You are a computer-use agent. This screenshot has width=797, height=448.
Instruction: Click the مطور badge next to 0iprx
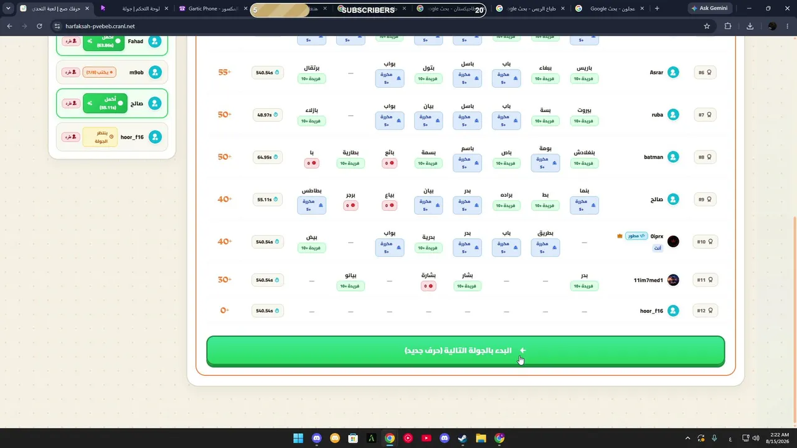tap(636, 236)
